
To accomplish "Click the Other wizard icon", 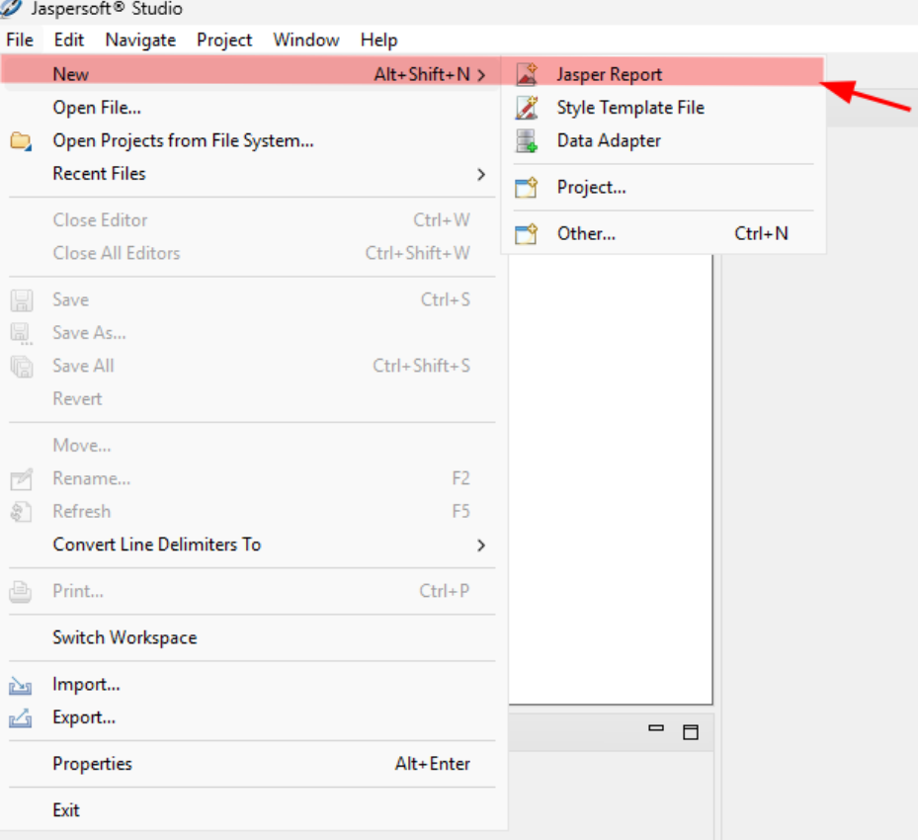I will 528,234.
